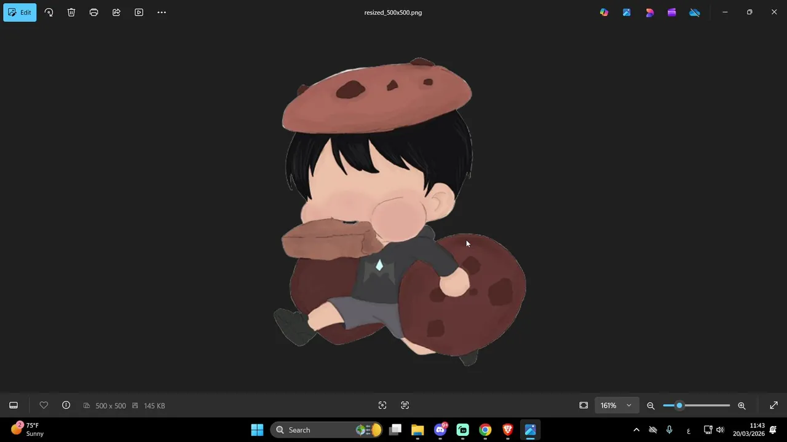787x442 pixels.
Task: Open File Explorer from taskbar
Action: [x=417, y=430]
